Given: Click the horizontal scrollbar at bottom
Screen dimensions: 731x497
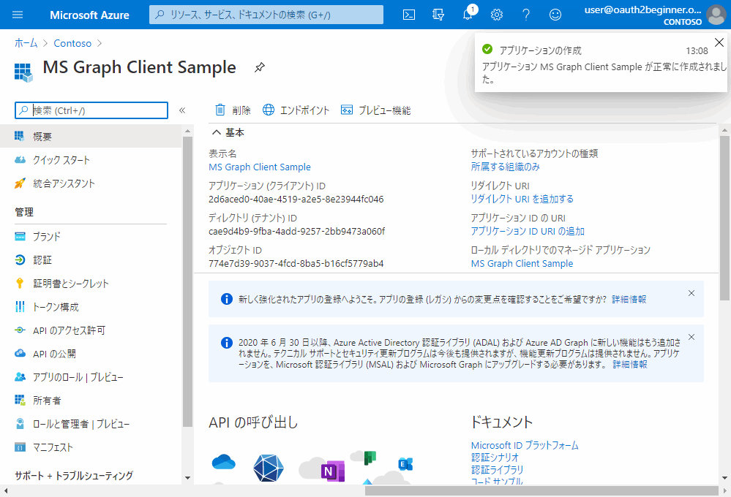Looking at the screenshot, I should point(541,490).
